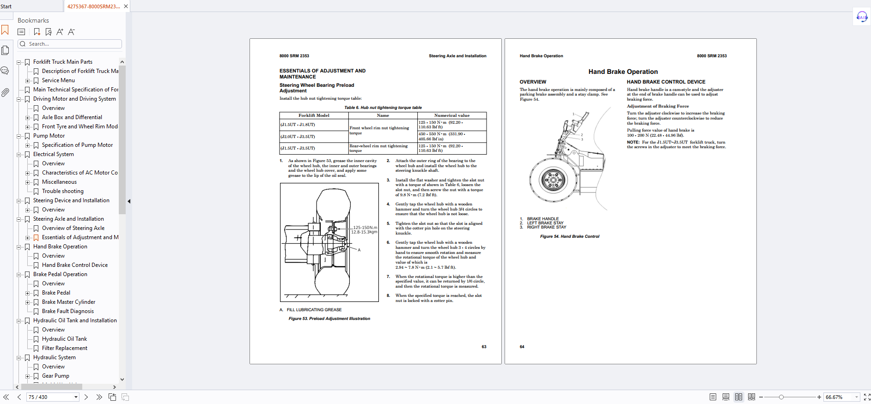Enter full screen mode
The height and width of the screenshot is (404, 871).
[x=867, y=397]
